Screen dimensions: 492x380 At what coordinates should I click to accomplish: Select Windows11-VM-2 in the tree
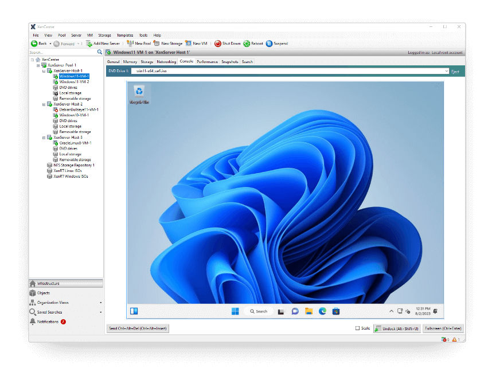pos(74,82)
